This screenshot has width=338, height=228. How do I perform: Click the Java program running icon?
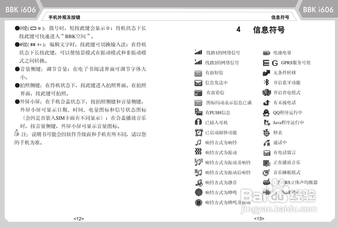(x=267, y=122)
